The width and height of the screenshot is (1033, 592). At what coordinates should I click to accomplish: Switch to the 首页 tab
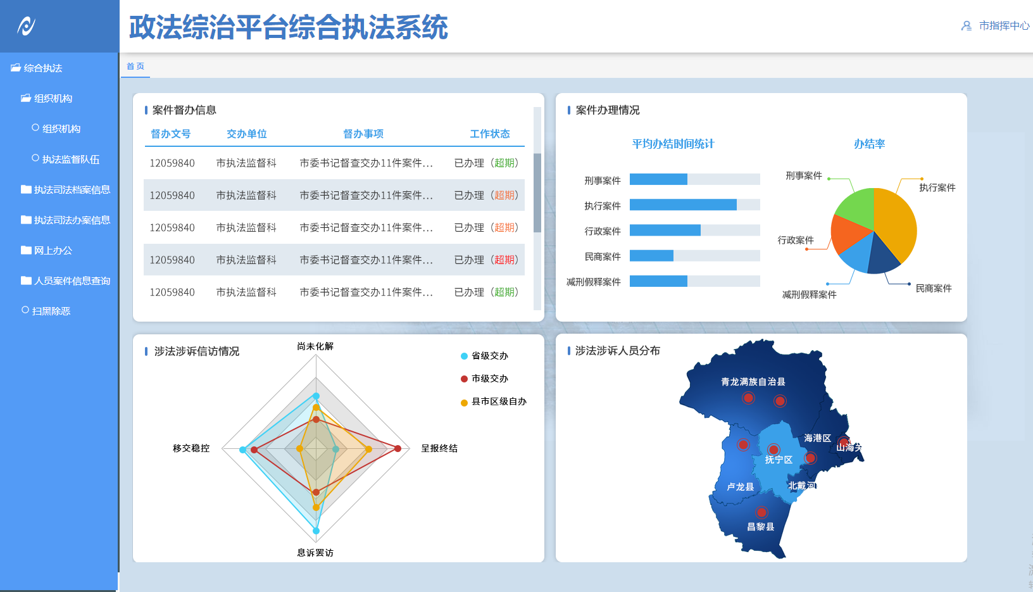pos(134,65)
